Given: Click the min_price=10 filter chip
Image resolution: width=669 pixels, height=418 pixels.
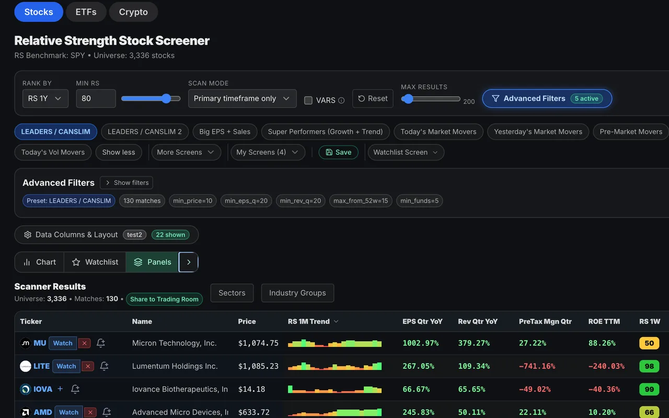Looking at the screenshot, I should [x=193, y=201].
